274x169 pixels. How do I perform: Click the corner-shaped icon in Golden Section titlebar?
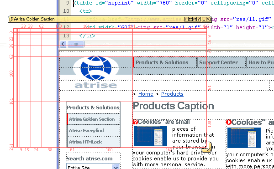tap(186, 19)
